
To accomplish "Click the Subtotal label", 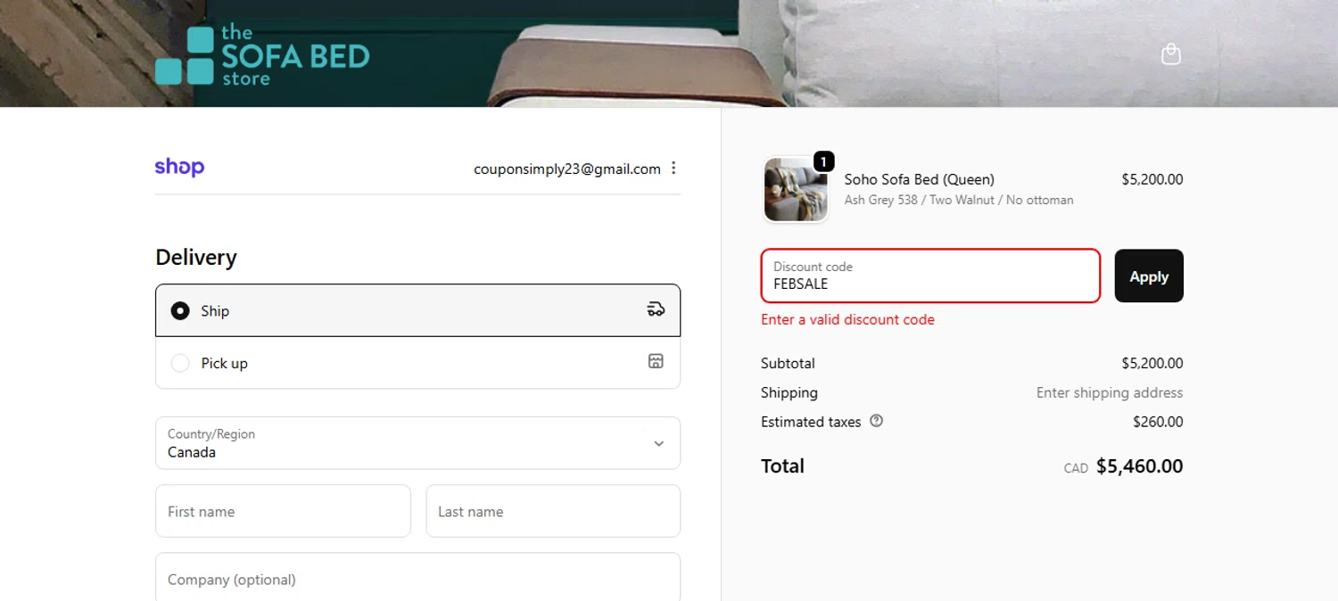I will coord(788,363).
